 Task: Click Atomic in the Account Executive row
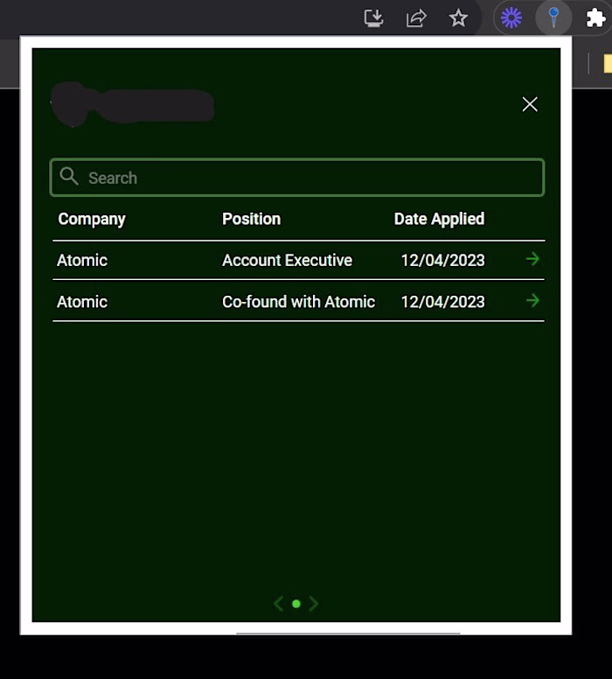tap(82, 260)
